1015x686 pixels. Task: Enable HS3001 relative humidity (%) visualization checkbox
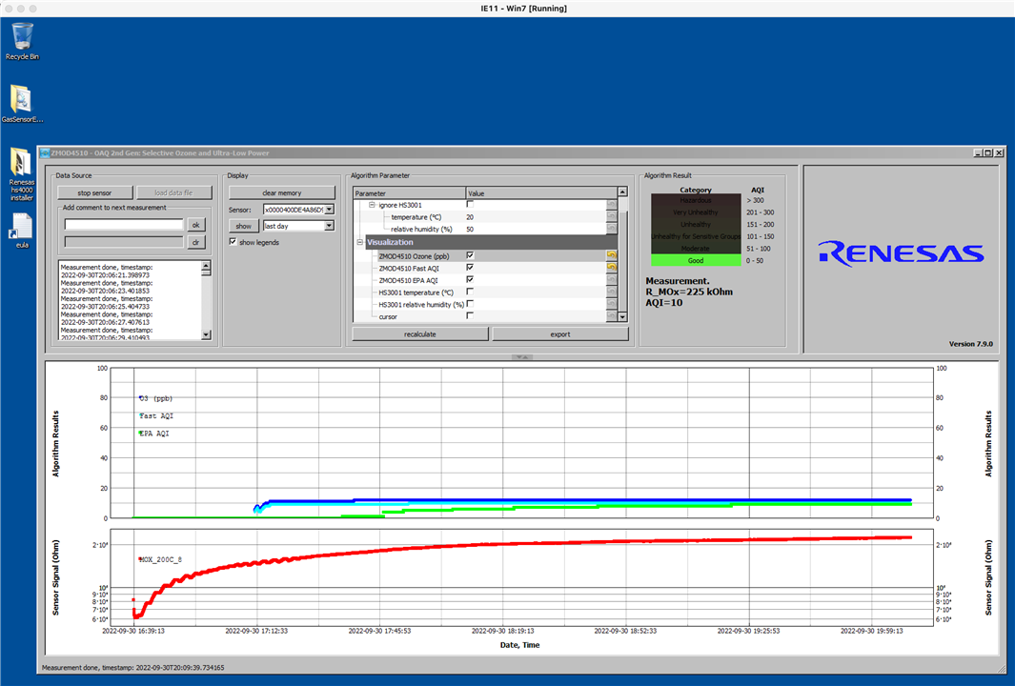470,304
